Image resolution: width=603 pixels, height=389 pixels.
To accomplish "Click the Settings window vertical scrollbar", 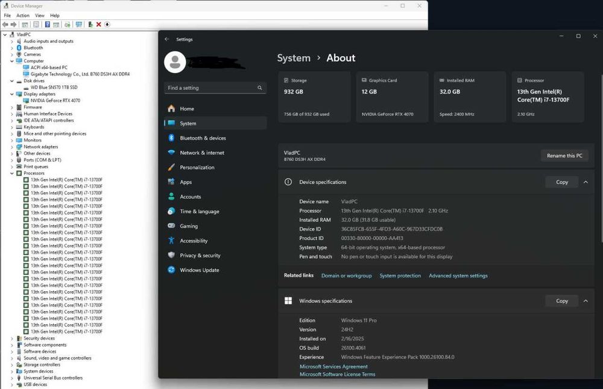I will [x=601, y=158].
